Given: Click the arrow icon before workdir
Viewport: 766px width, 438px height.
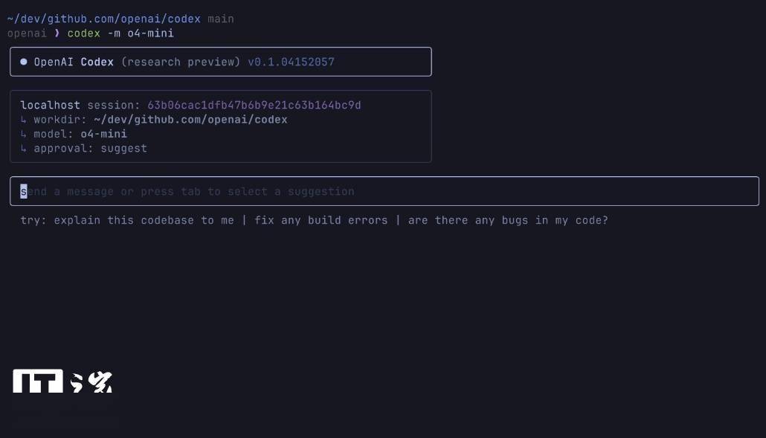Looking at the screenshot, I should [24, 120].
